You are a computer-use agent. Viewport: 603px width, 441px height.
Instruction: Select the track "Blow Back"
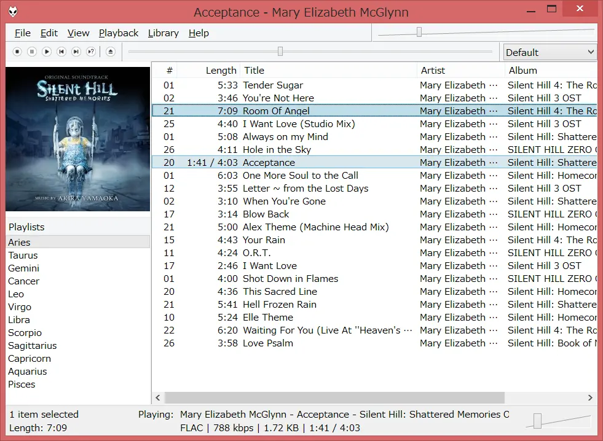[x=374, y=214]
